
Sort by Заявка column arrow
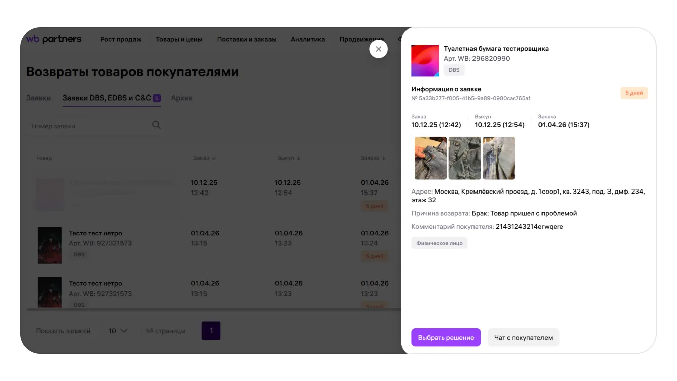coord(383,158)
